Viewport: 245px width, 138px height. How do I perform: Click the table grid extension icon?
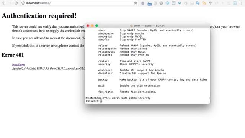(173, 3)
